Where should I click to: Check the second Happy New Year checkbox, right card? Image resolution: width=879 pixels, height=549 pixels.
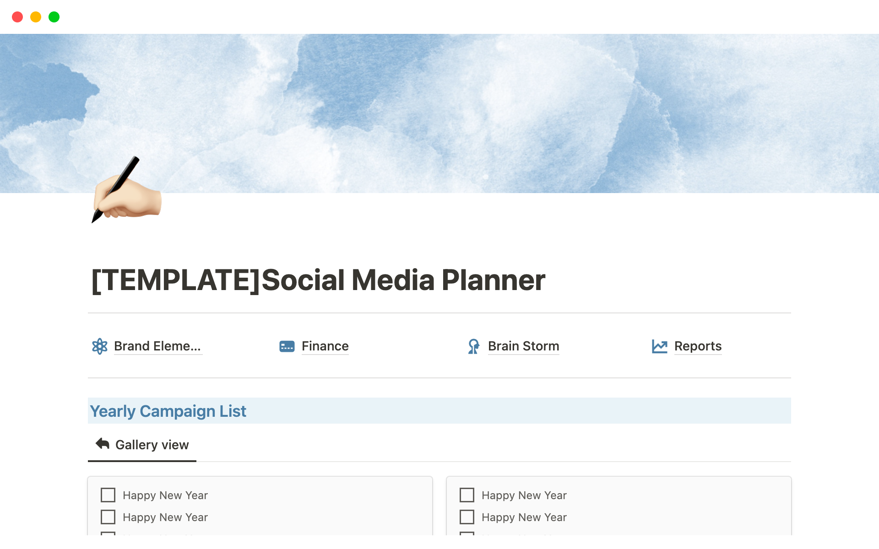(x=467, y=517)
